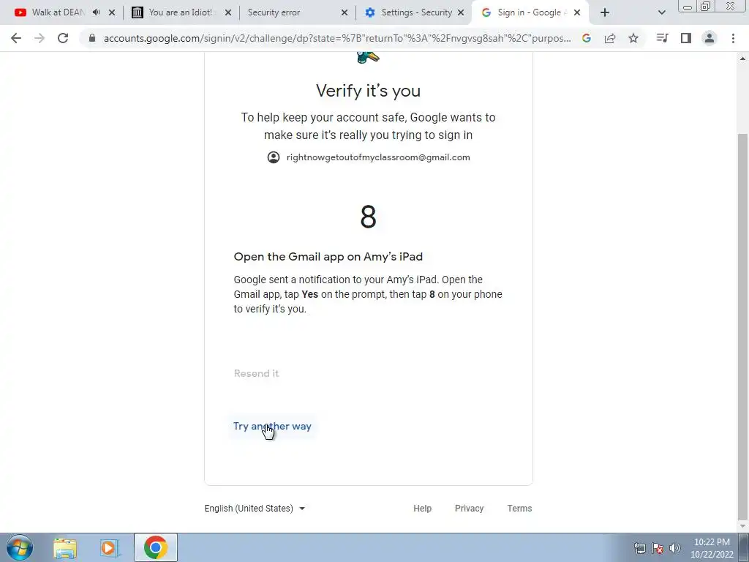This screenshot has width=749, height=562.
Task: Click the network tray icon
Action: coord(639,548)
